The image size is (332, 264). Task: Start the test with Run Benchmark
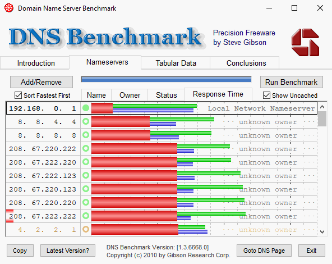click(x=292, y=82)
